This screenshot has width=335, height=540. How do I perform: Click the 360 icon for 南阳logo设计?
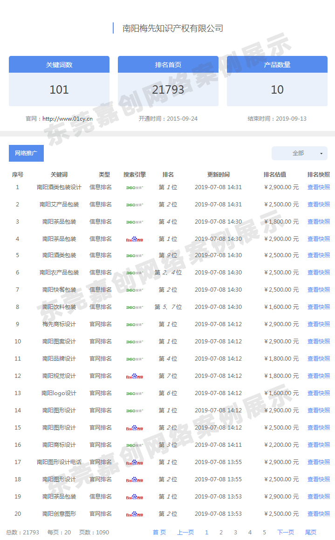[135, 394]
